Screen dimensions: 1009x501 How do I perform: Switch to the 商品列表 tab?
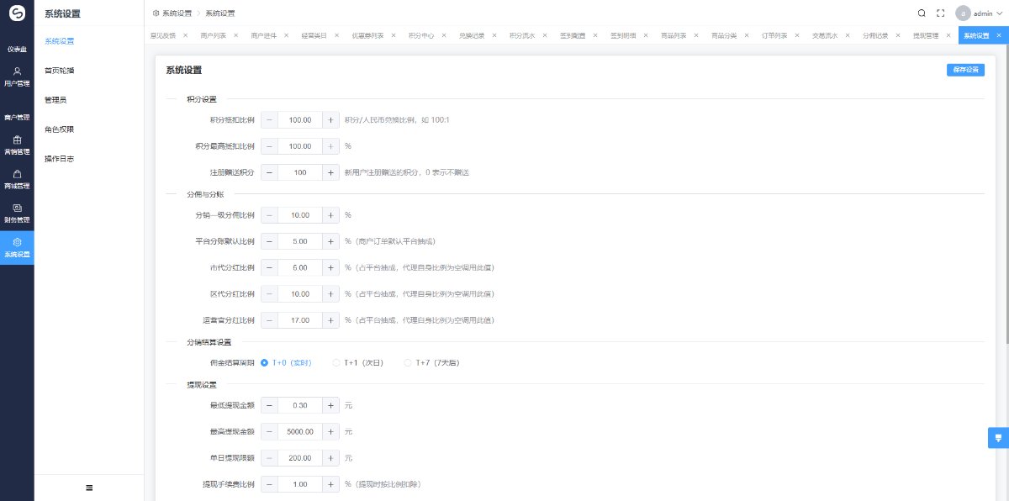[x=673, y=36]
